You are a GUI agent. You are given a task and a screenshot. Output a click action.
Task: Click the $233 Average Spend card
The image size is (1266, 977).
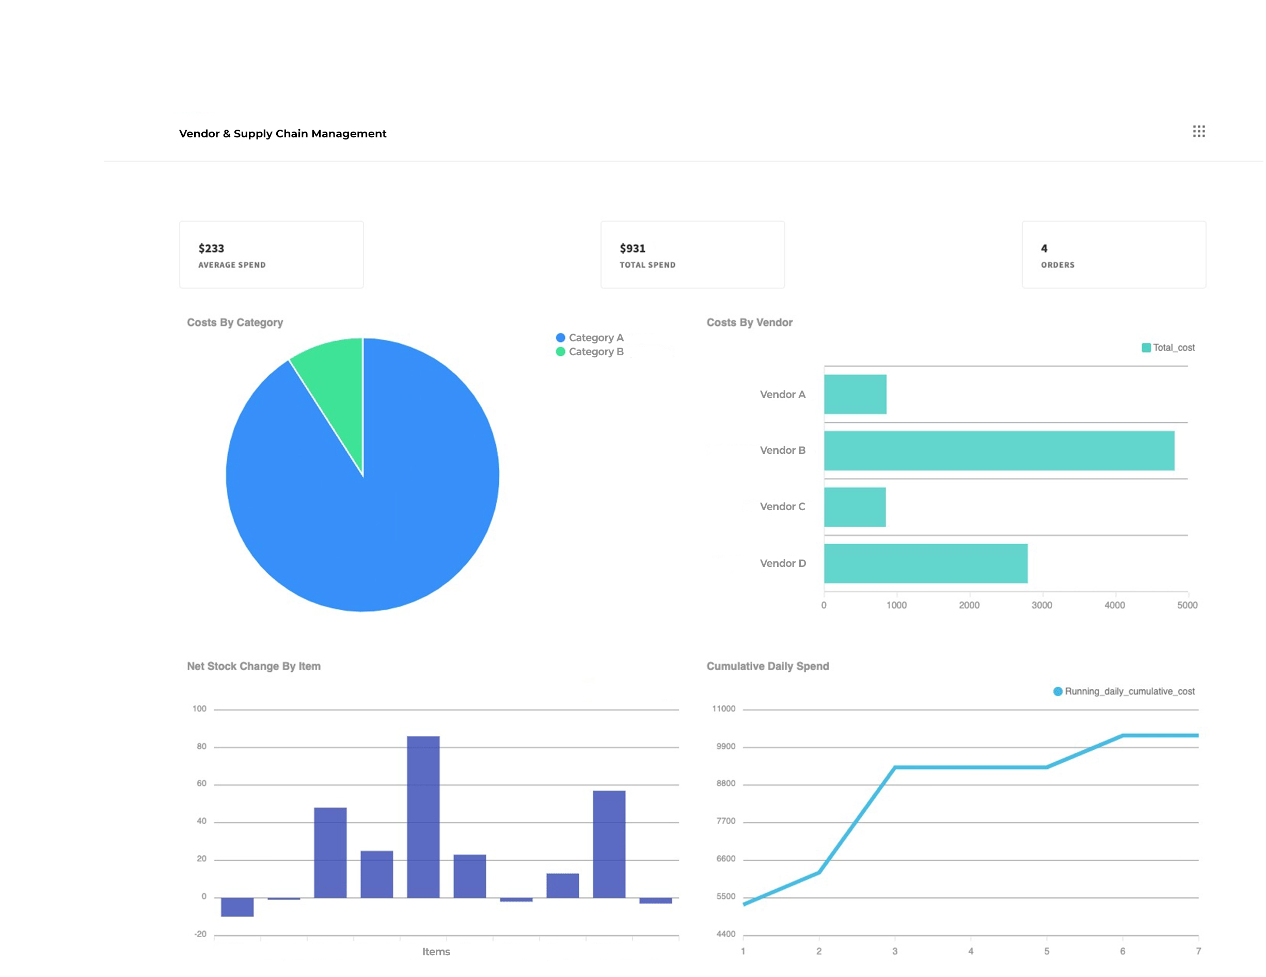[271, 255]
